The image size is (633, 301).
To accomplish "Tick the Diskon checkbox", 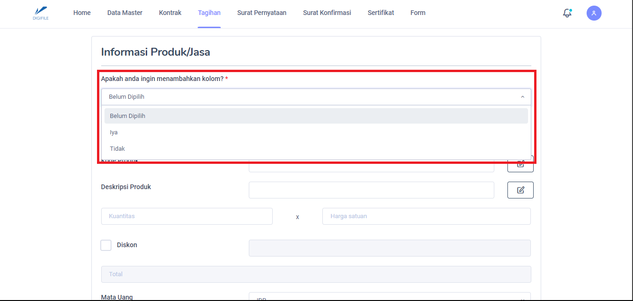I will (x=106, y=245).
